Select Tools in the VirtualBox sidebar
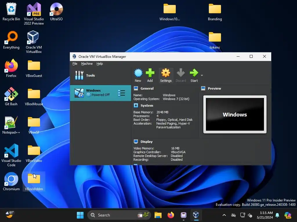Image resolution: width=297 pixels, height=222 pixels. pos(100,75)
